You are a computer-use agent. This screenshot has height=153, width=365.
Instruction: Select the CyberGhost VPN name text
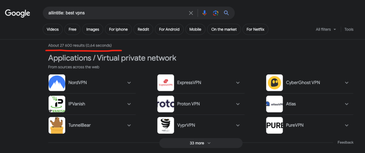coord(303,83)
